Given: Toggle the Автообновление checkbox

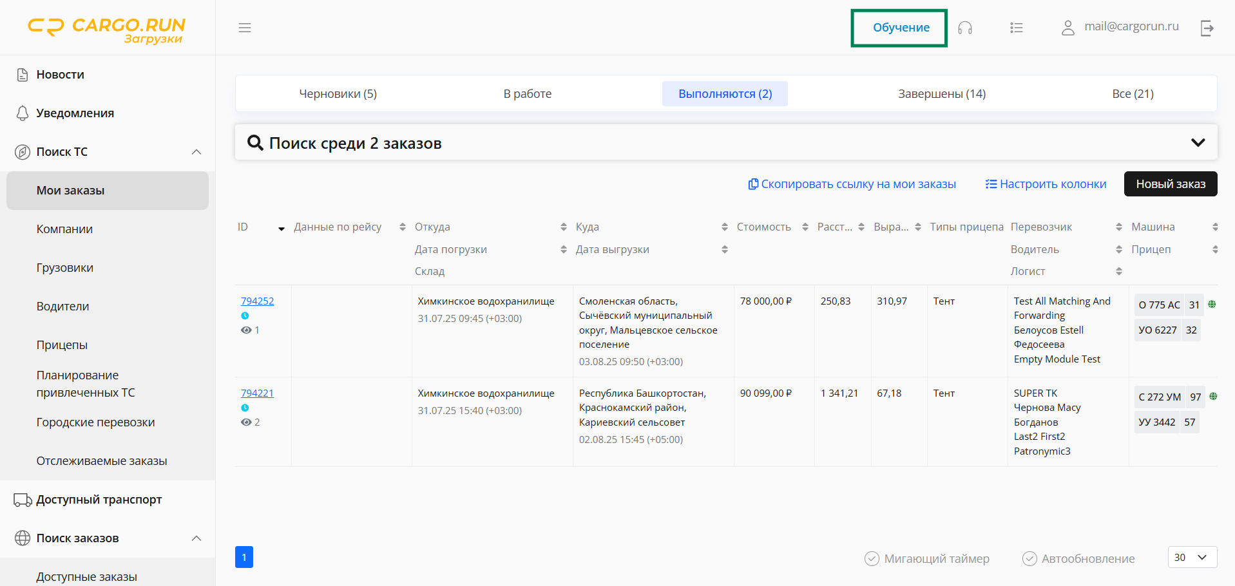Looking at the screenshot, I should [x=1029, y=558].
